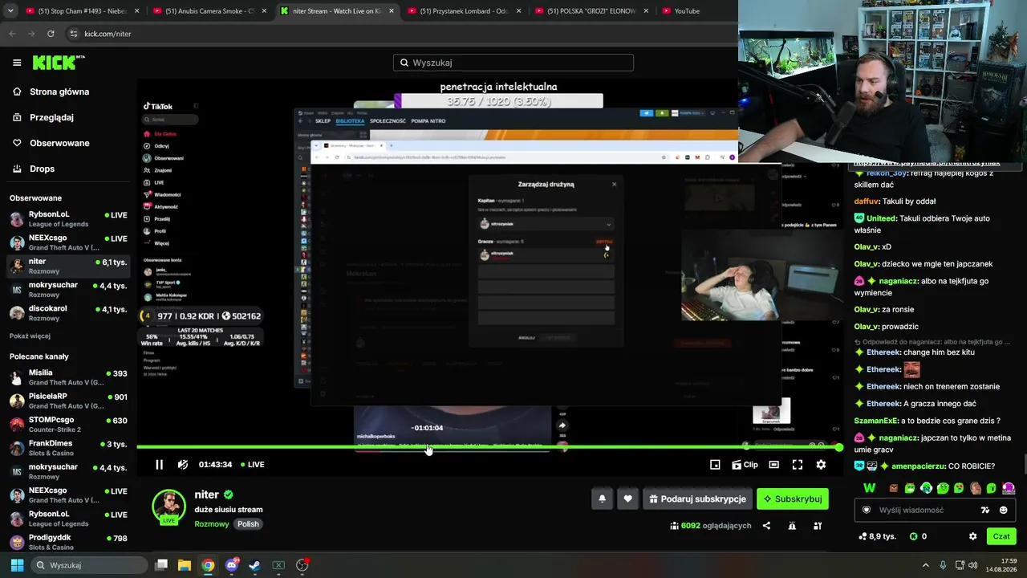Open Chrome from the taskbar
This screenshot has height=578, width=1027.
click(208, 565)
